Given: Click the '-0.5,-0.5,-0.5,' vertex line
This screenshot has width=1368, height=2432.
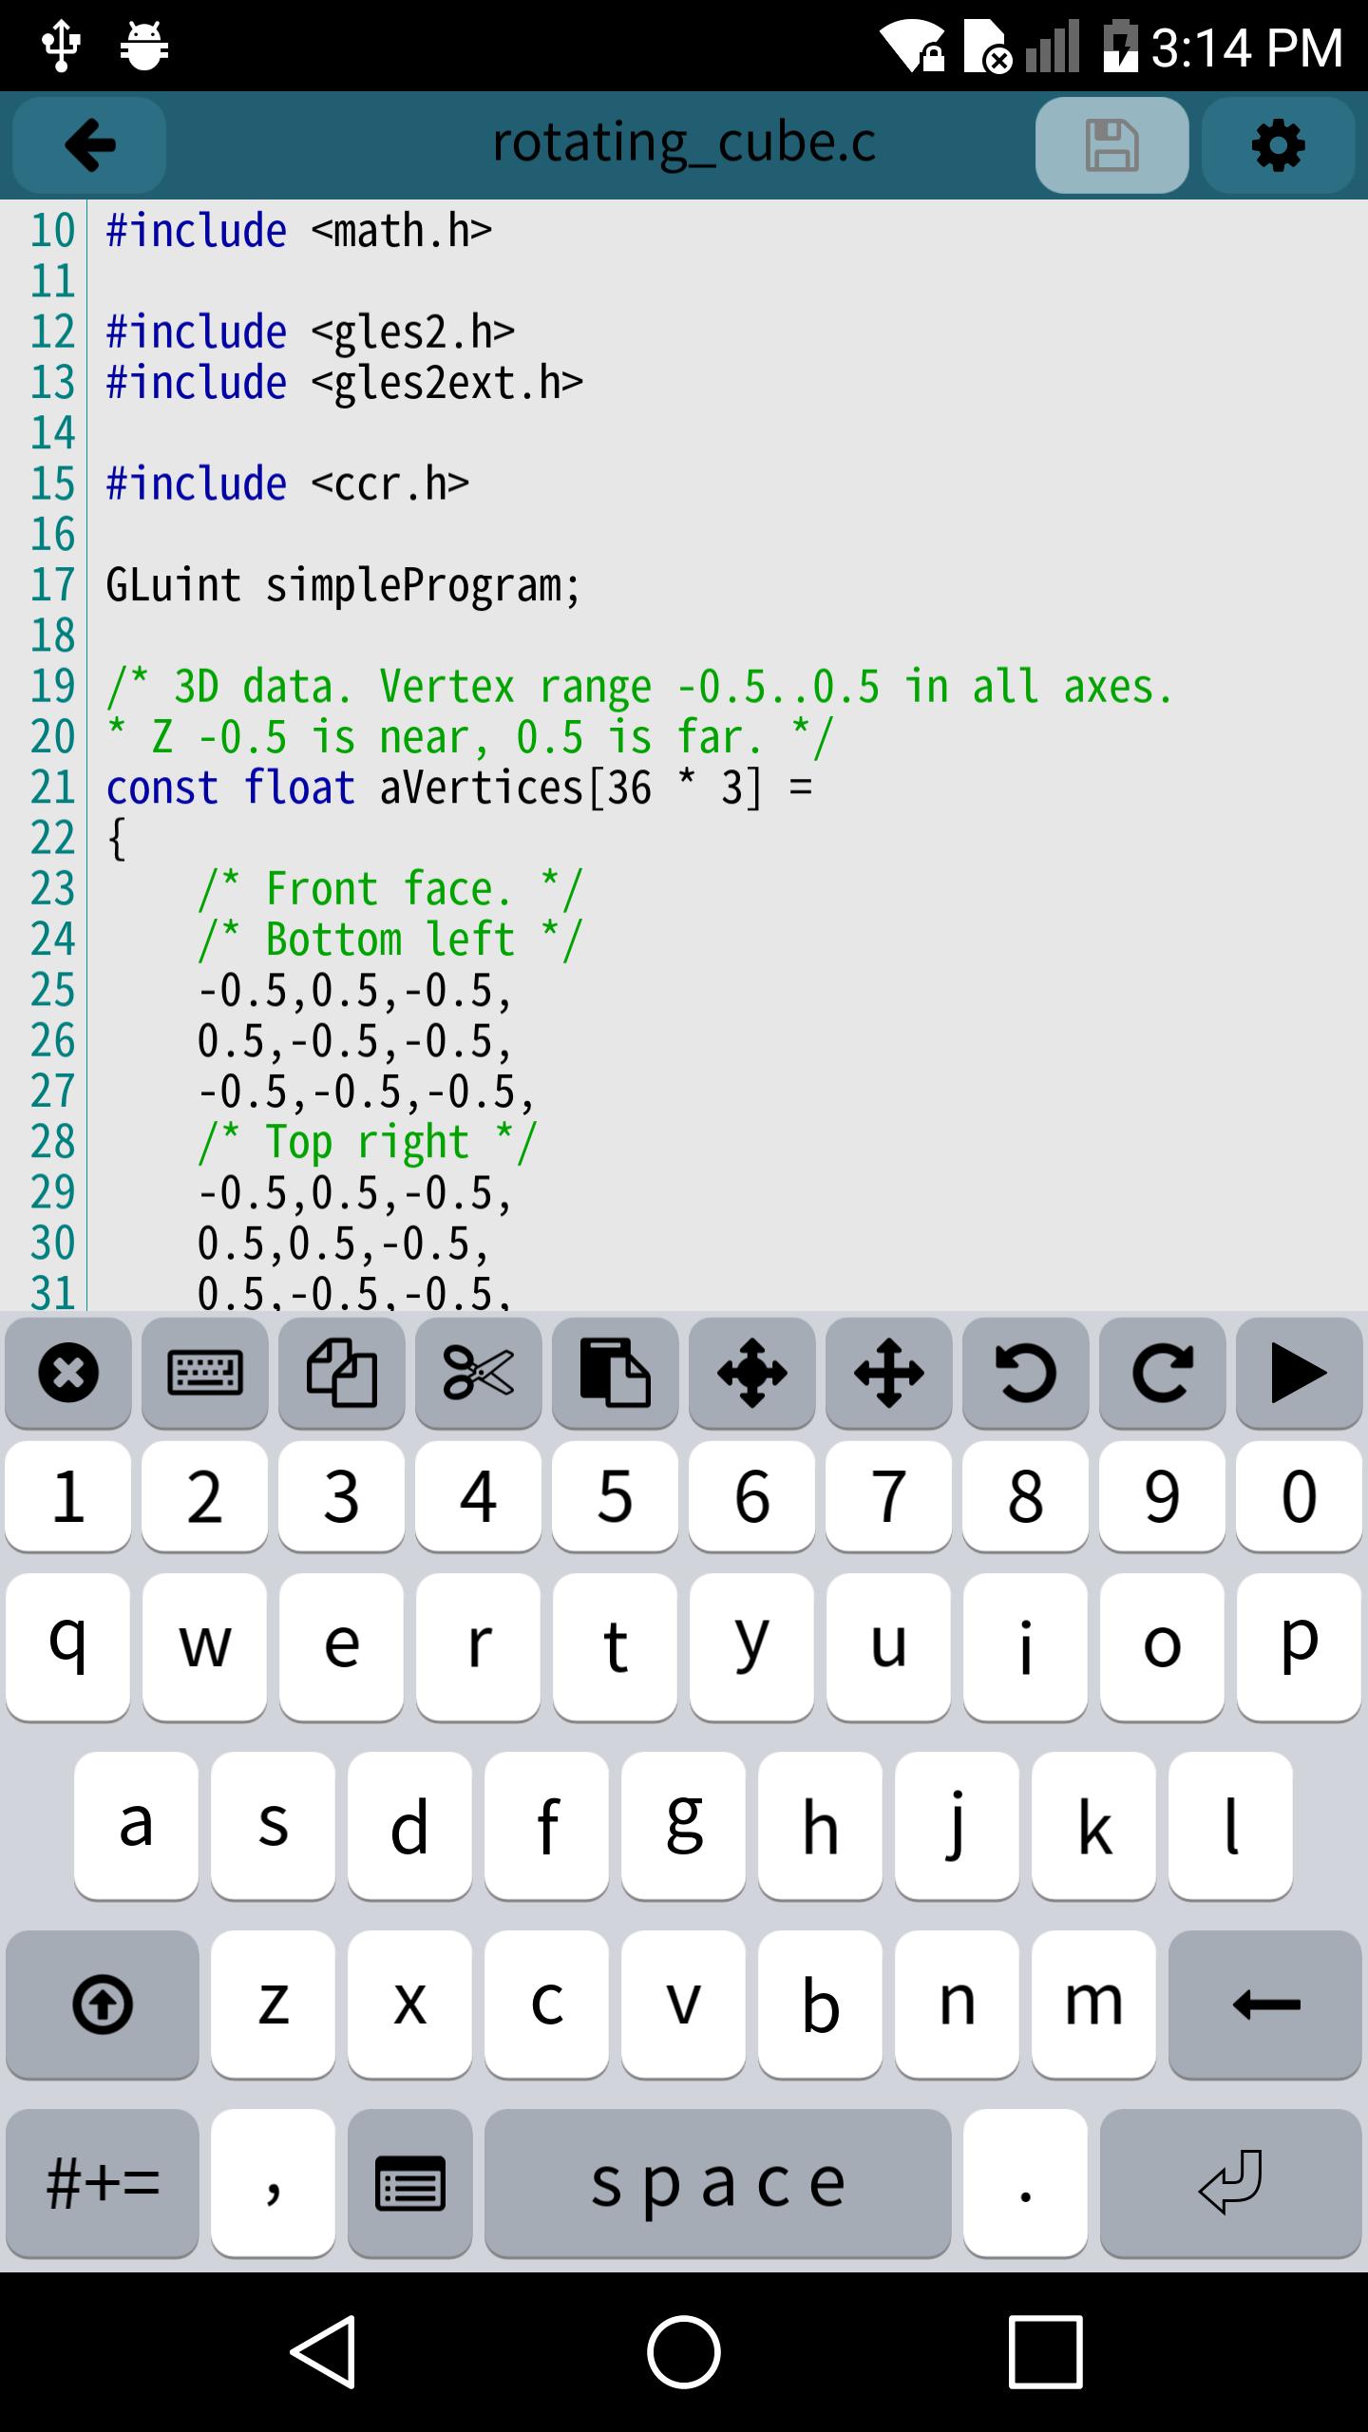Looking at the screenshot, I should pyautogui.click(x=367, y=1092).
